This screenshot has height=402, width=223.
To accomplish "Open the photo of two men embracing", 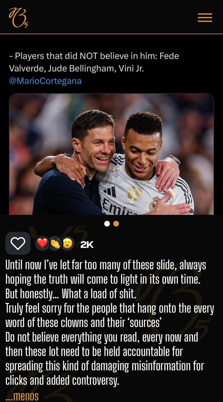I will point(111,154).
